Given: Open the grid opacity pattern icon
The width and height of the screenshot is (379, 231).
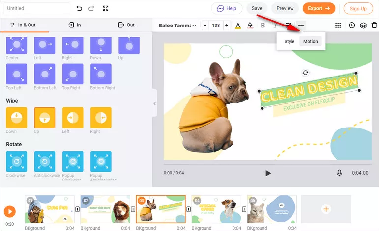Looking at the screenshot, I should 338,26.
